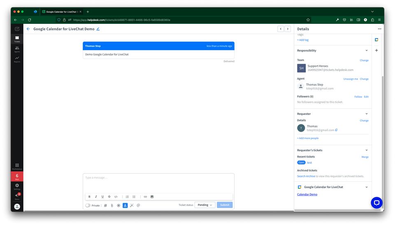Toggle the text formatting toolbar button
Viewport: 395px width, 226px height.
(125, 205)
